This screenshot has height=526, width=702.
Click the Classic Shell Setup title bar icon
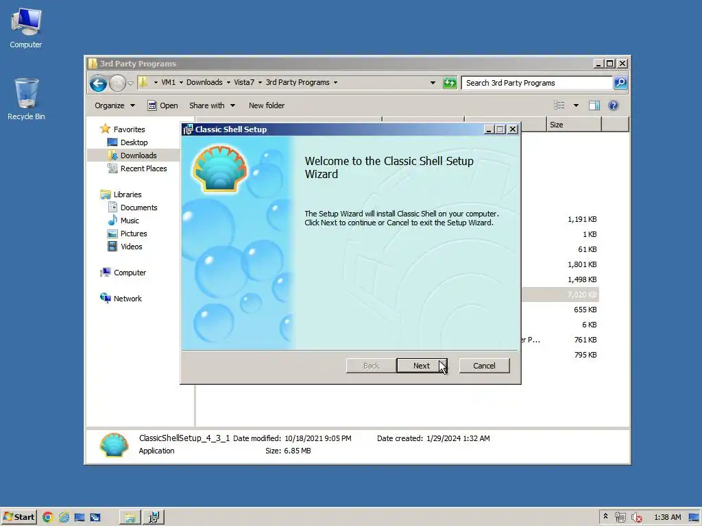(x=188, y=129)
